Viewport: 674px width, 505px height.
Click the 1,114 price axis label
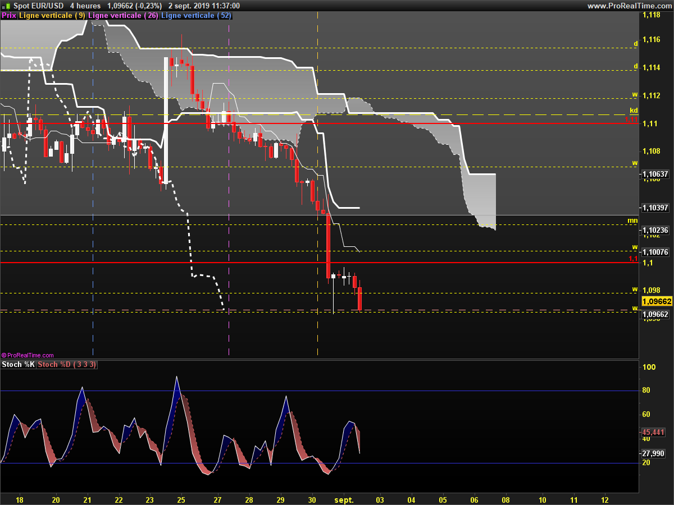(x=651, y=67)
